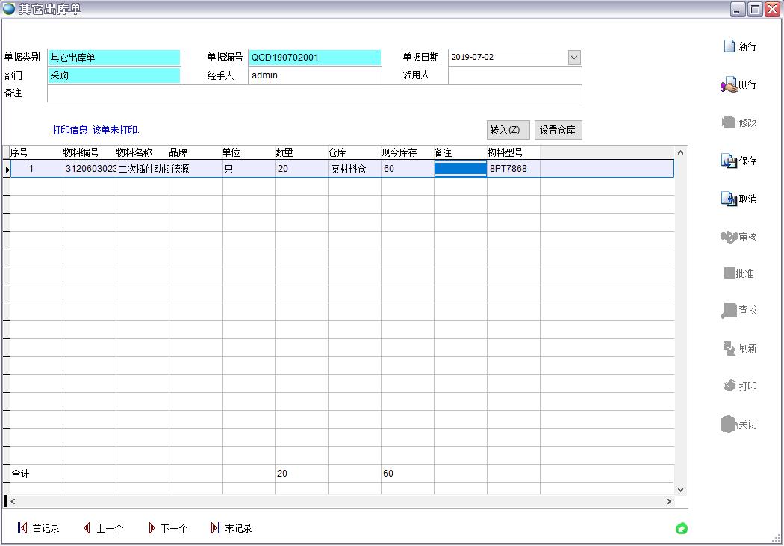Go to first record with 首记录
The image size is (784, 546).
click(39, 528)
